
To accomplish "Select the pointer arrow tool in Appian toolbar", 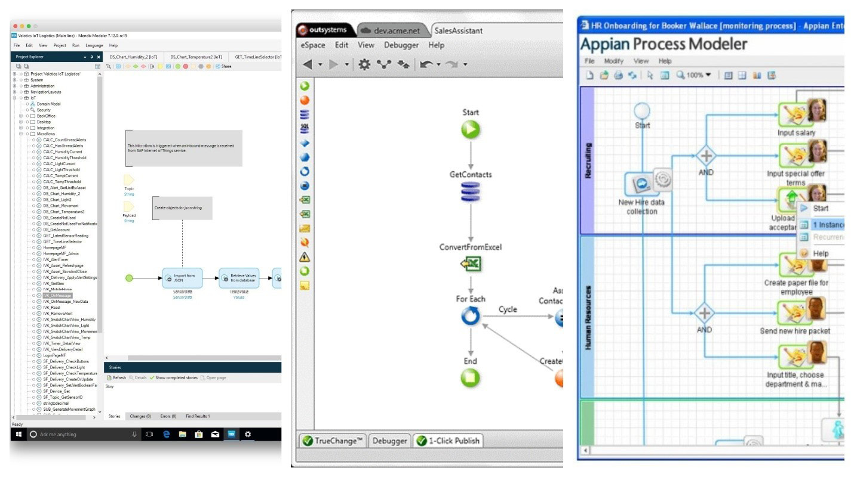I will (x=650, y=75).
